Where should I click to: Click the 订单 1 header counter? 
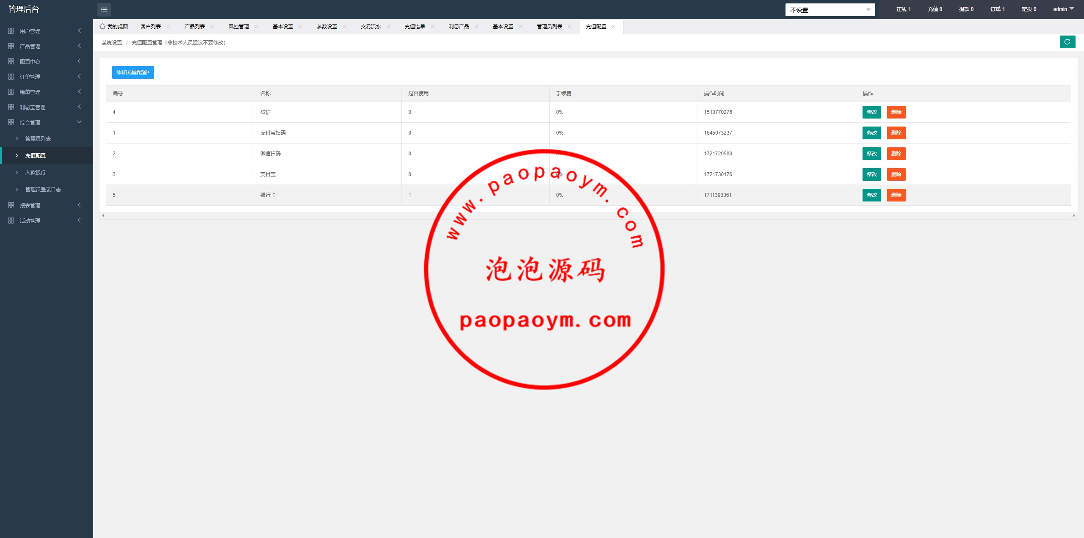point(998,9)
